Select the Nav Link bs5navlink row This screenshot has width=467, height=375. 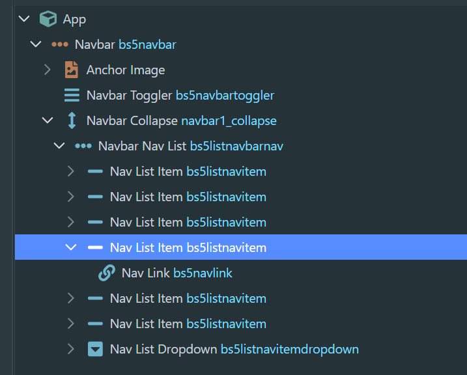coord(241,273)
